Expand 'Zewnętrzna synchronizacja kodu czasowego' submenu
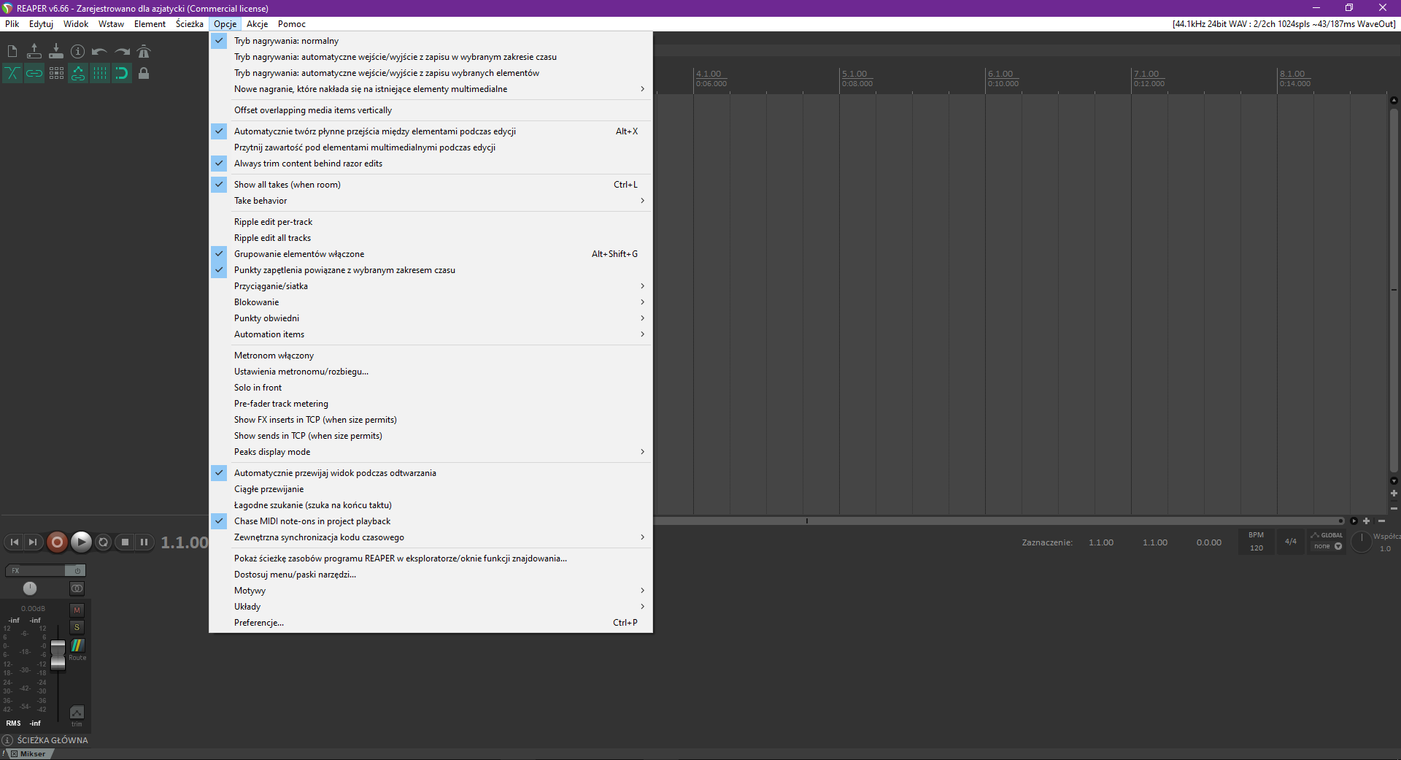 [x=431, y=537]
